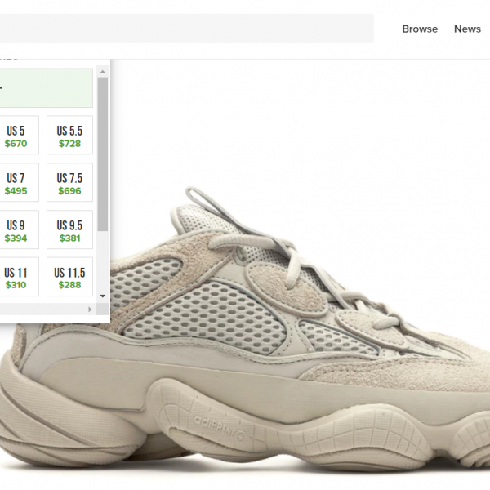The width and height of the screenshot is (490, 490).
Task: Select size US 11 priced at $310
Action: click(x=16, y=278)
